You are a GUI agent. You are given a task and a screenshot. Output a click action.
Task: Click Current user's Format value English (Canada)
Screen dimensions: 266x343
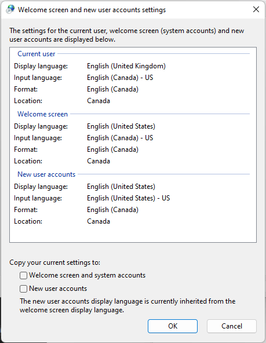click(x=112, y=89)
